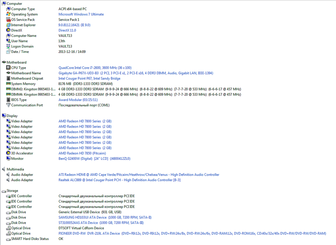Select the ACPI x64-based PC value
The height and width of the screenshot is (245, 336).
coord(73,9)
